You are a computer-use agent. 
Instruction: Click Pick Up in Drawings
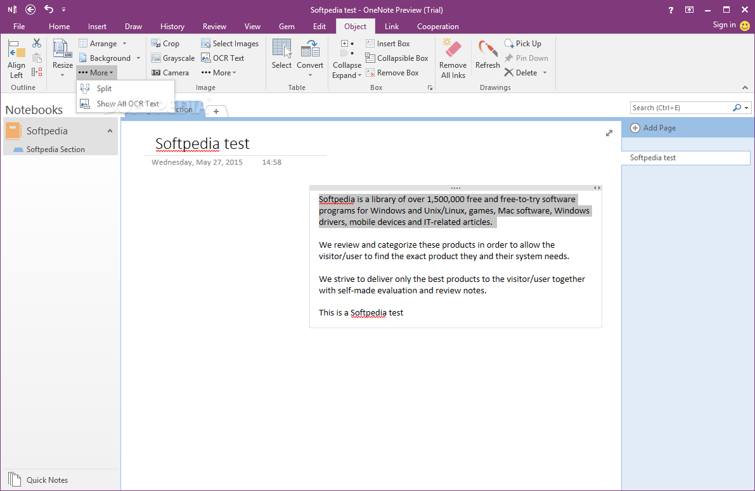(522, 43)
